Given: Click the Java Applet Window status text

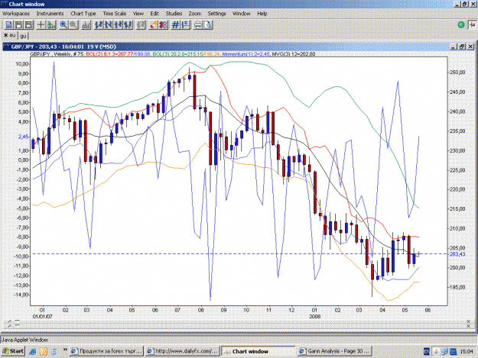Looking at the screenshot, I should [24, 340].
